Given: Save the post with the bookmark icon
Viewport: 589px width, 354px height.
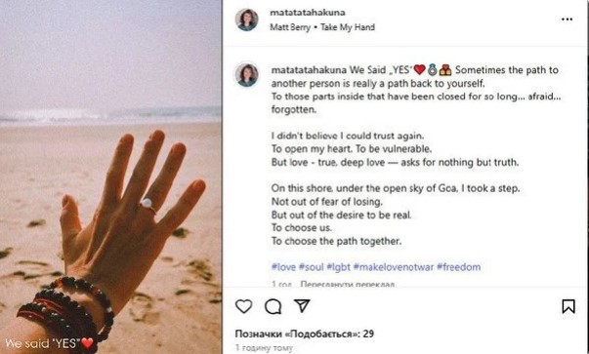Looking at the screenshot, I should tap(568, 306).
